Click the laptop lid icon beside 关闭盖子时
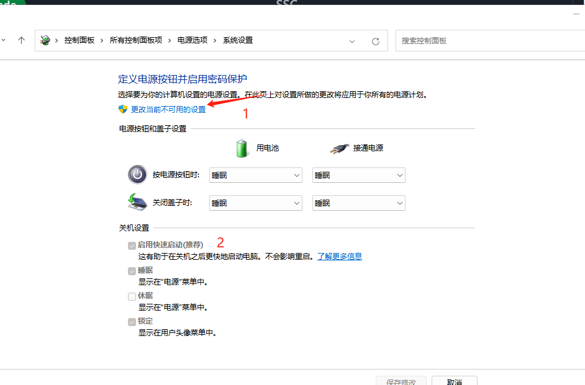585x385 pixels. 137,202
